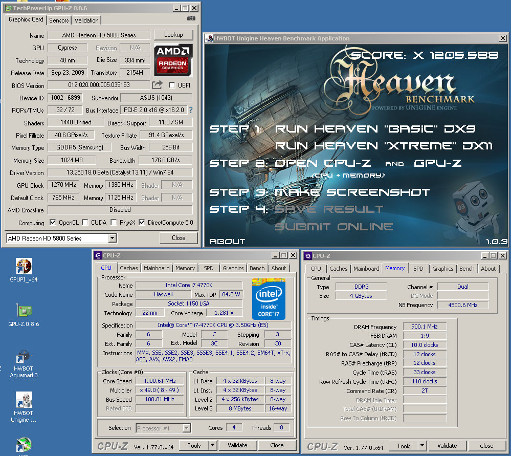Toggle the UEFI checkbox in GPU-Z

(x=172, y=85)
